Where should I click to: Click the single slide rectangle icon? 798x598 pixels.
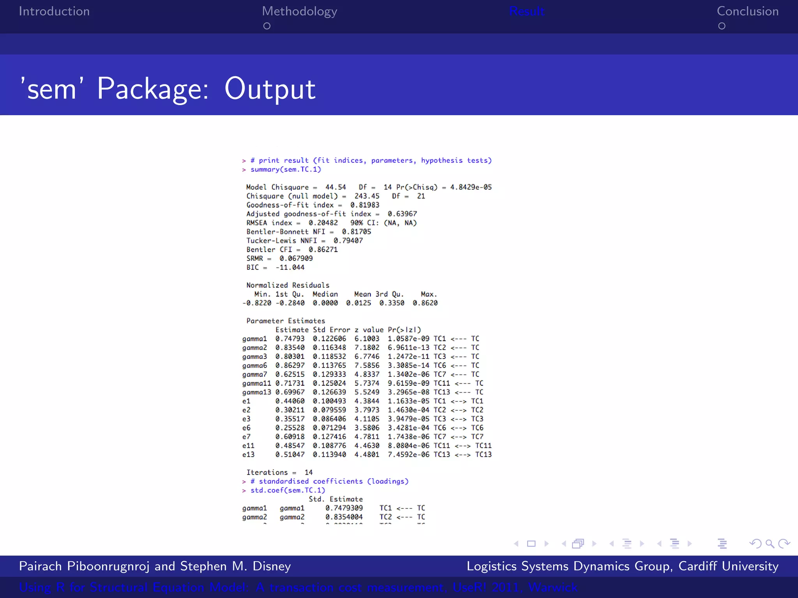click(x=531, y=544)
